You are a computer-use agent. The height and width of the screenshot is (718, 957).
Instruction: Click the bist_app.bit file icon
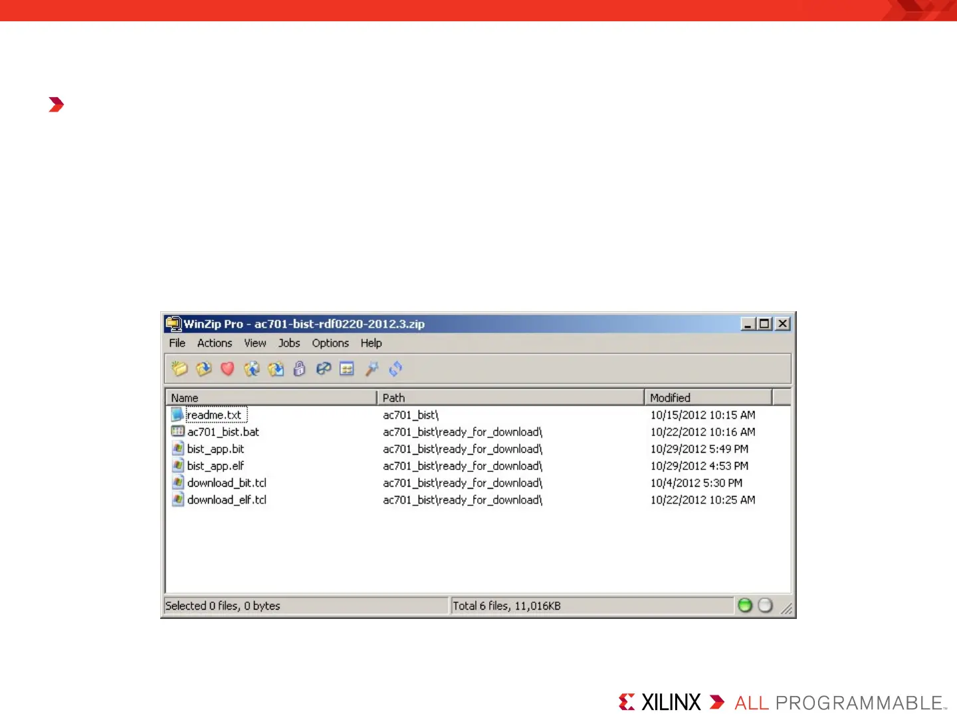tap(177, 449)
